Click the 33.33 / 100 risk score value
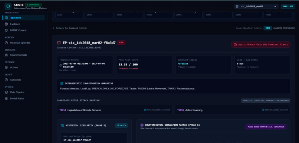 (128, 65)
